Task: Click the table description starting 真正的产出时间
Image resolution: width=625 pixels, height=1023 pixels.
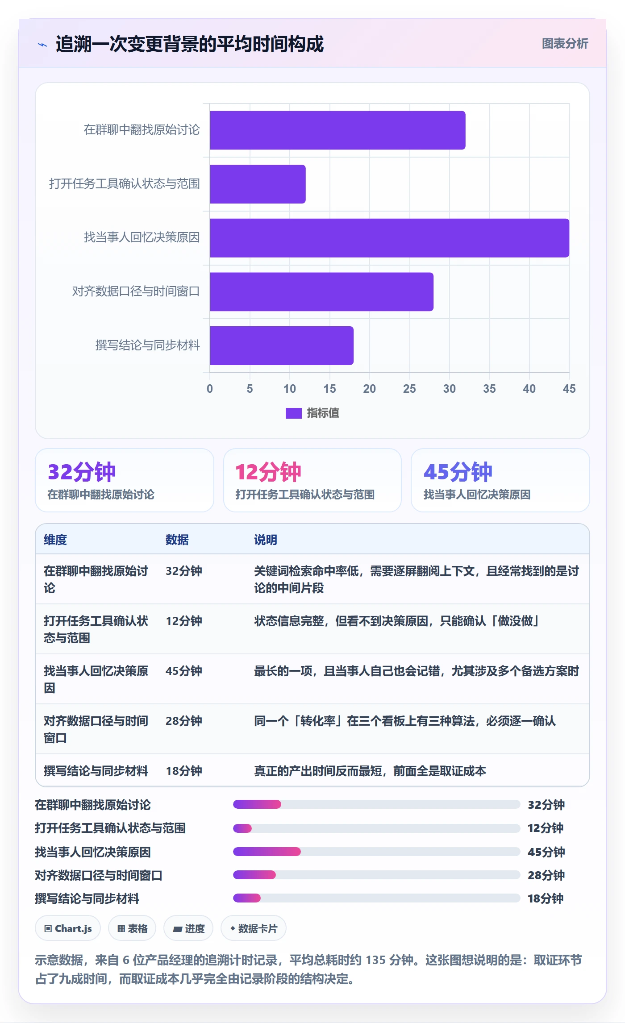Action: tap(370, 771)
